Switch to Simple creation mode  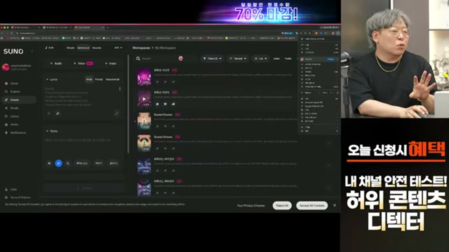(x=71, y=48)
